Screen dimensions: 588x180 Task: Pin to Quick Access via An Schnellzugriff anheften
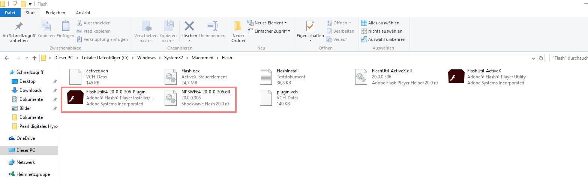19,32
